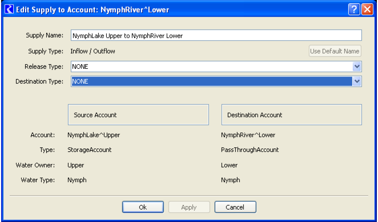This screenshot has height=222, width=378.
Task: Select the NymphLake^Upper account name
Action: click(94, 135)
